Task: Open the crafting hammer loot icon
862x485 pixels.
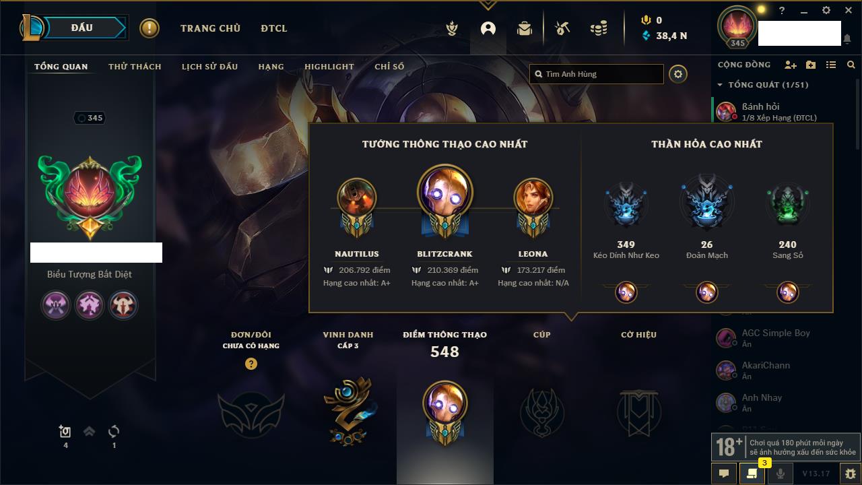Action: coord(562,28)
